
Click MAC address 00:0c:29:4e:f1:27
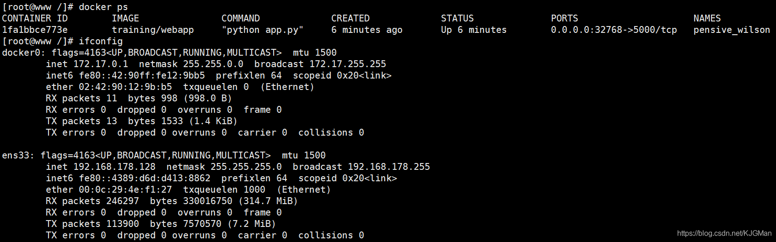[x=125, y=189]
